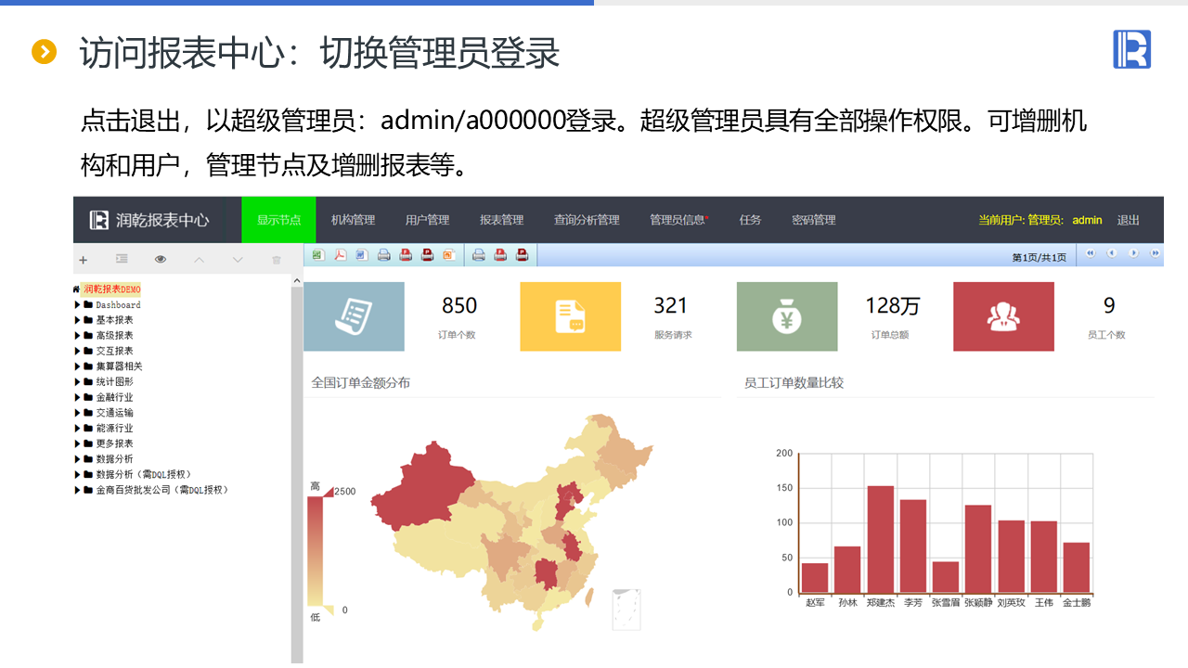
Task: Select the 润乾报表DEMO root node
Action: click(x=111, y=289)
